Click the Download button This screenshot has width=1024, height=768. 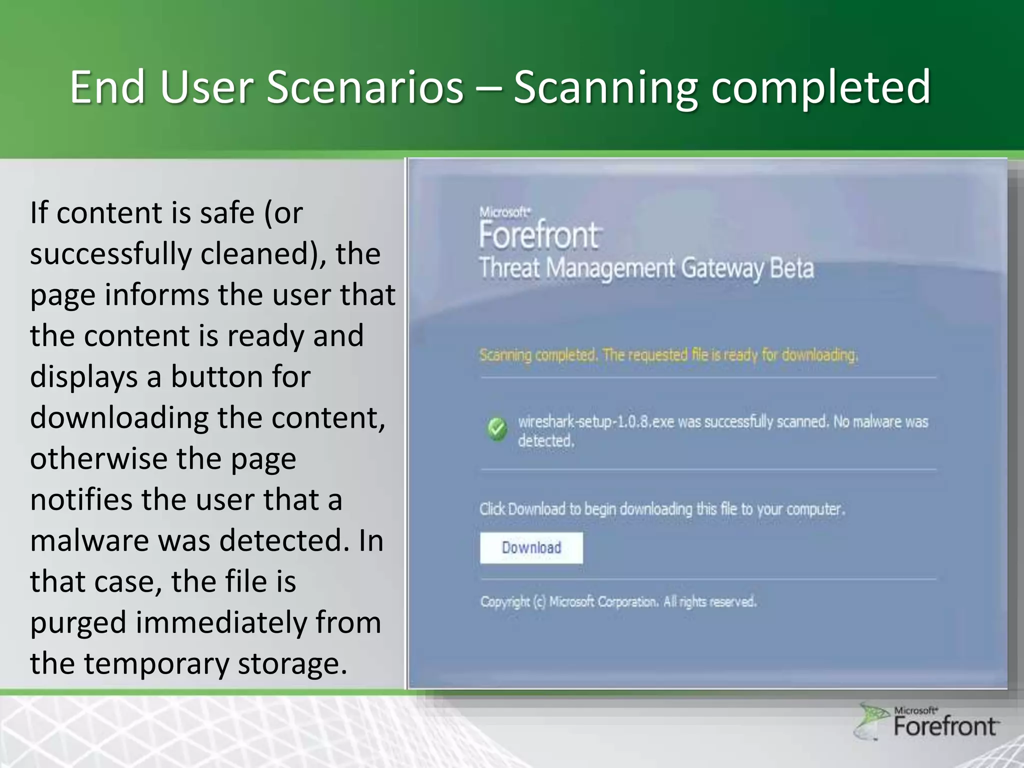tap(531, 548)
